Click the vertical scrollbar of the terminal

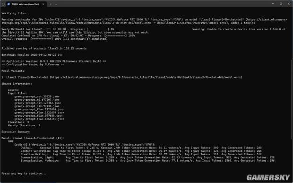pyautogui.click(x=292, y=99)
